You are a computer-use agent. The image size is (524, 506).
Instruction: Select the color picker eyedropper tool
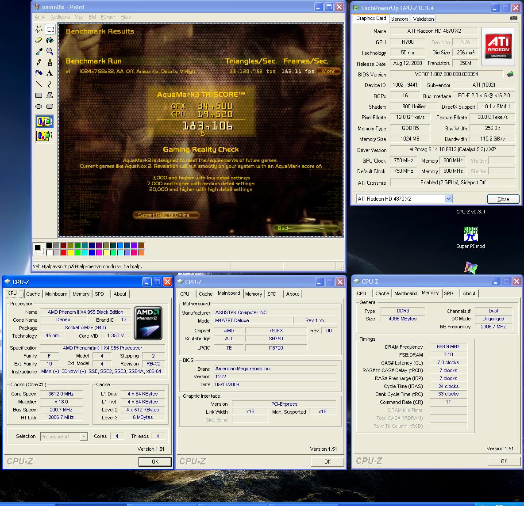(39, 51)
